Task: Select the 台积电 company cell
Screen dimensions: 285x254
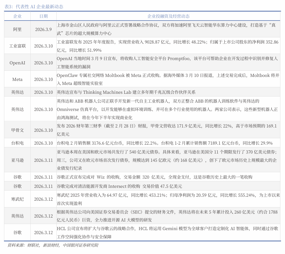Action: tap(17, 143)
